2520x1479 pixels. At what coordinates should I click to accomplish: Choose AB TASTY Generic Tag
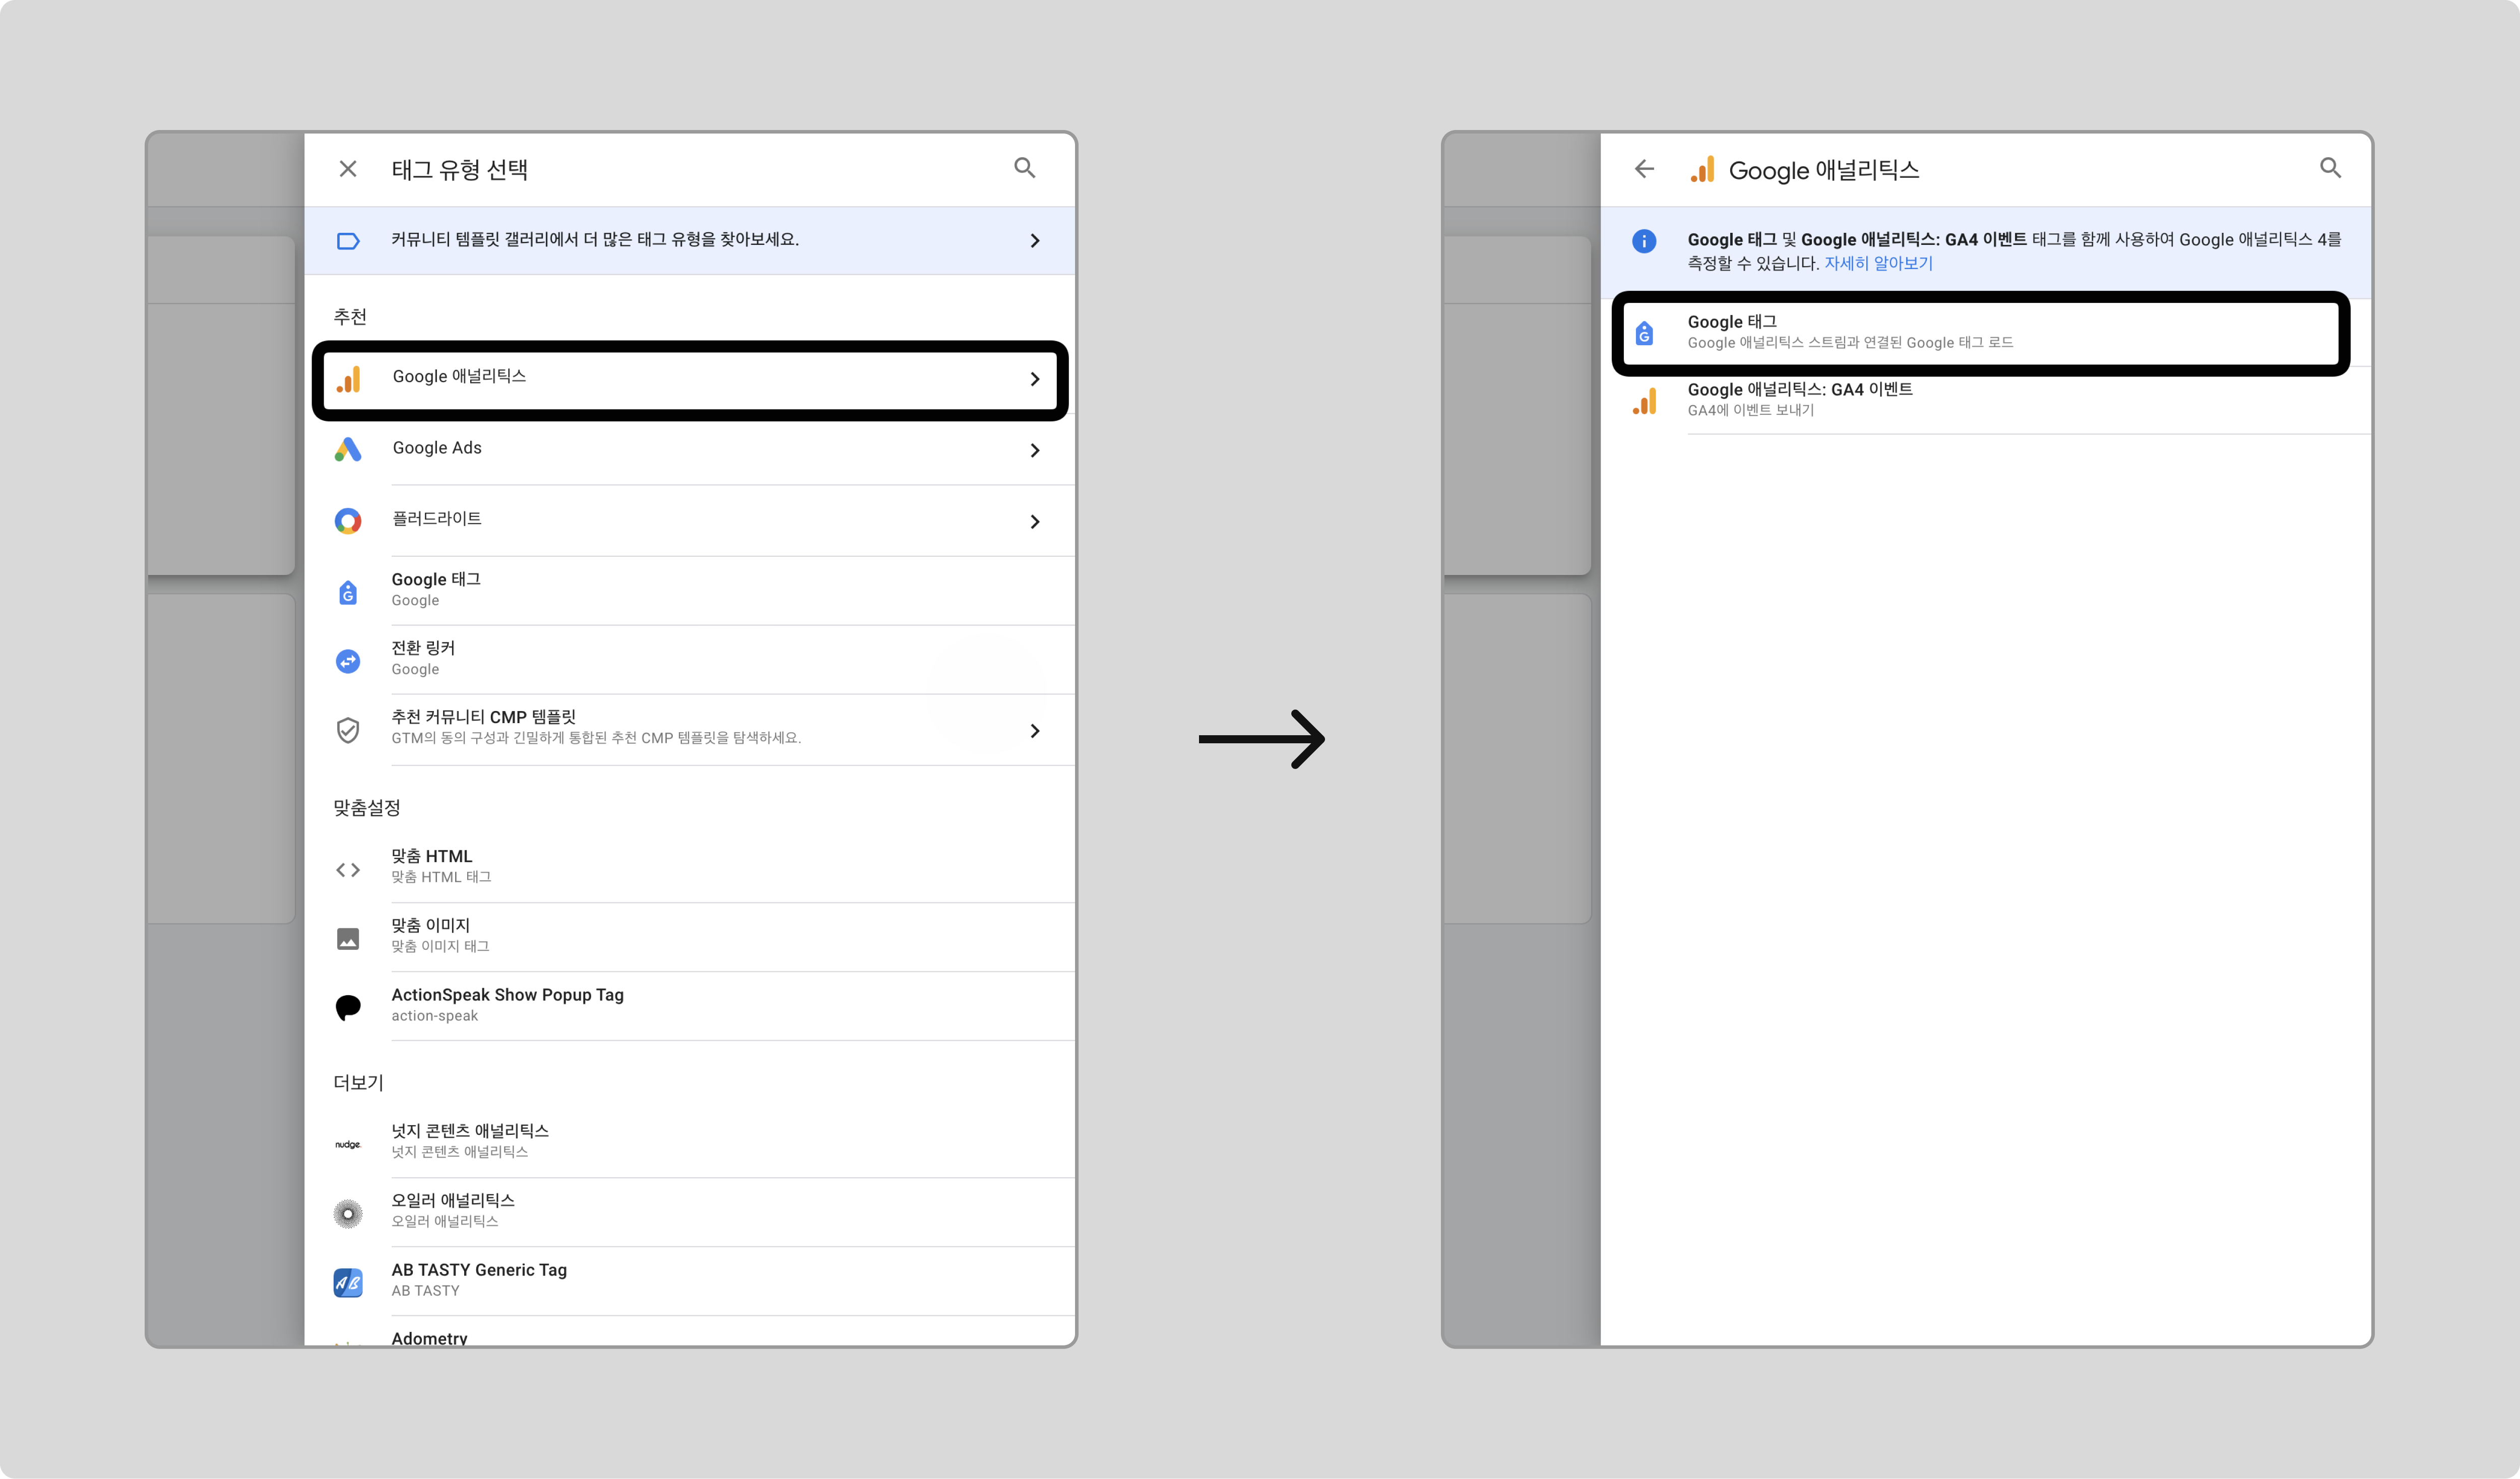[690, 1280]
